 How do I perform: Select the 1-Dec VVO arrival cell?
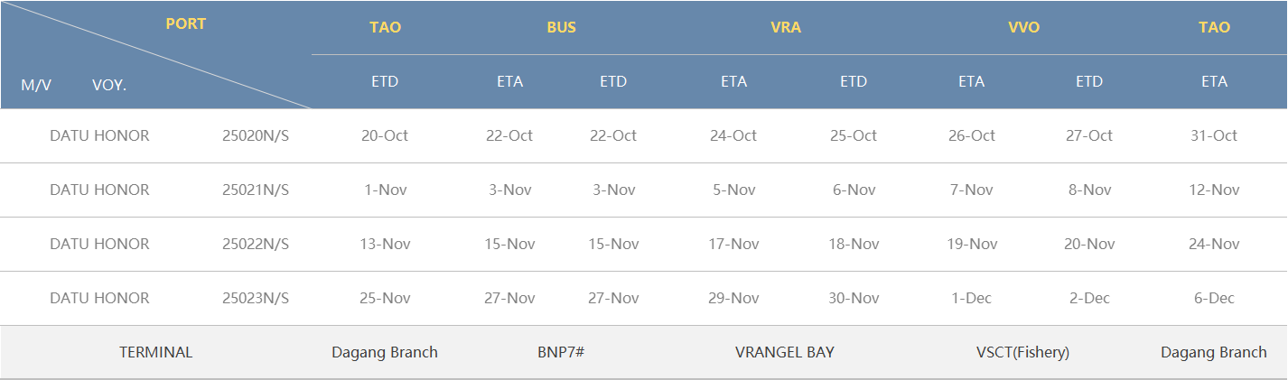coord(971,298)
